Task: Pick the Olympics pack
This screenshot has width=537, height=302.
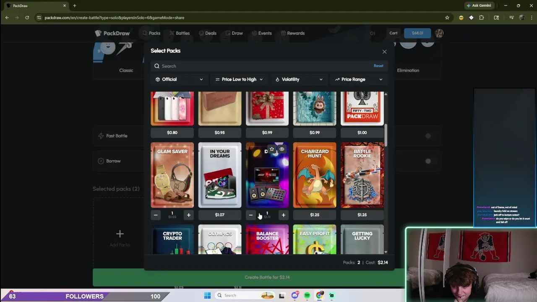Action: tap(220, 240)
